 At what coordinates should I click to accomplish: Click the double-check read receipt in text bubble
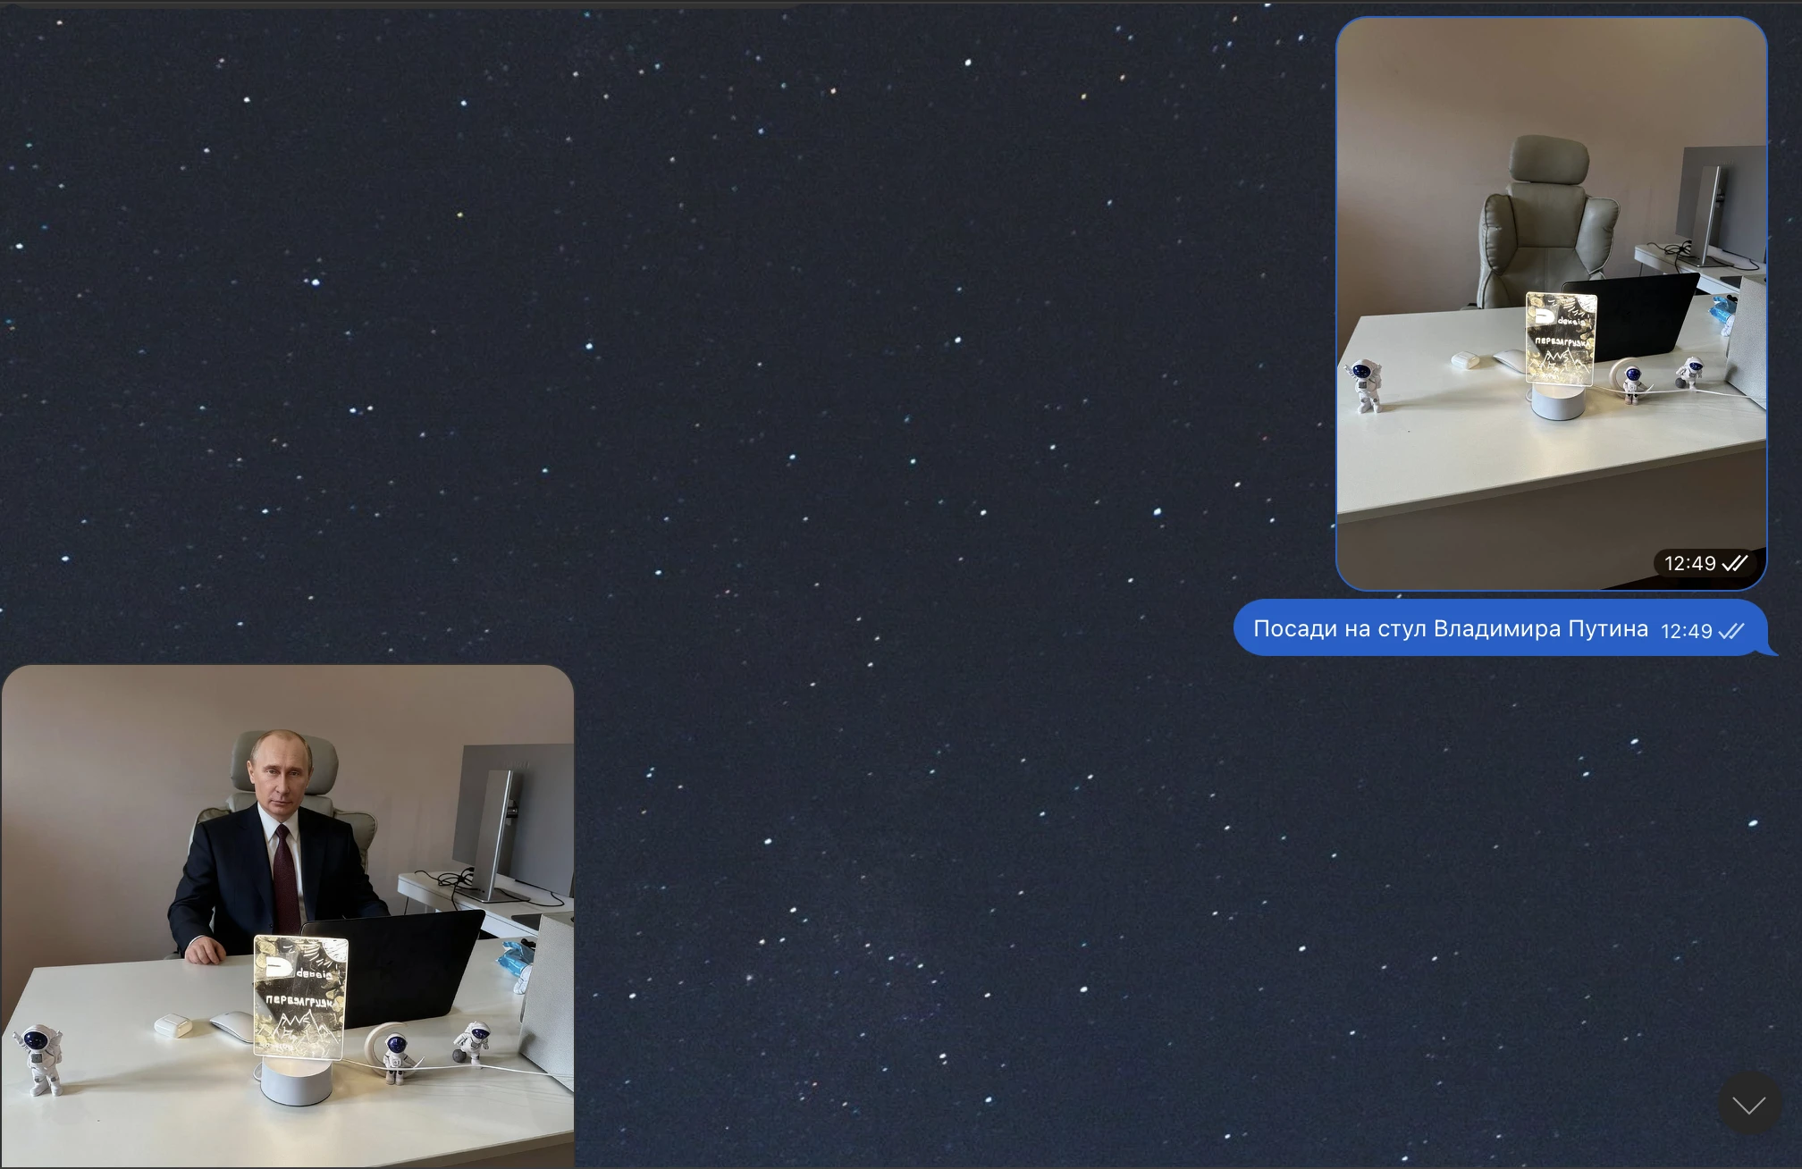click(1731, 631)
